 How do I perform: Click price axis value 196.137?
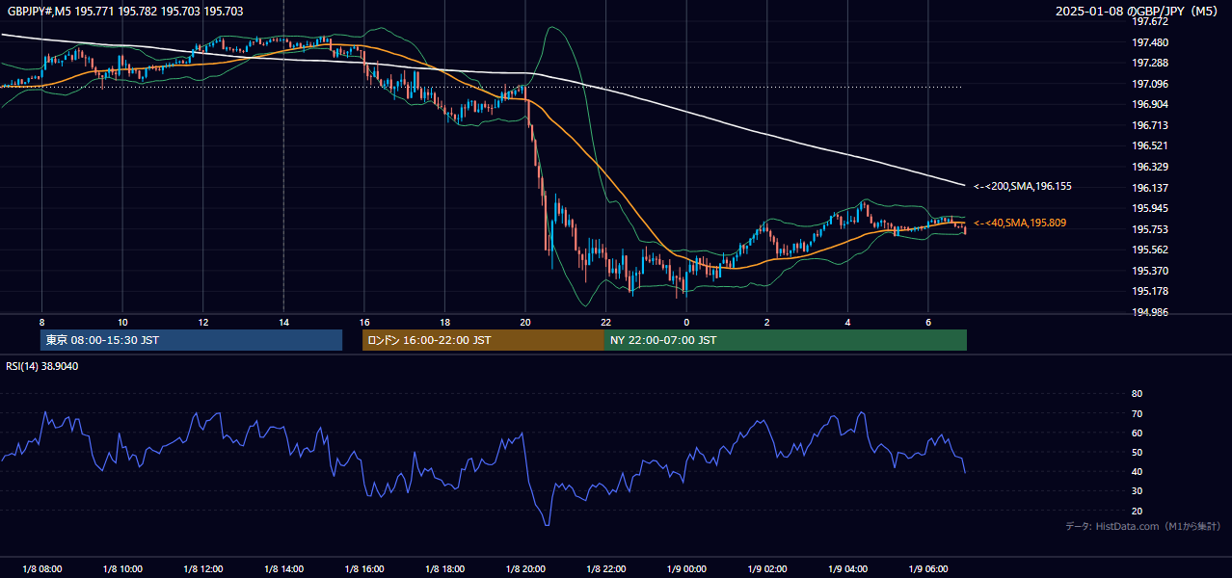click(1150, 188)
